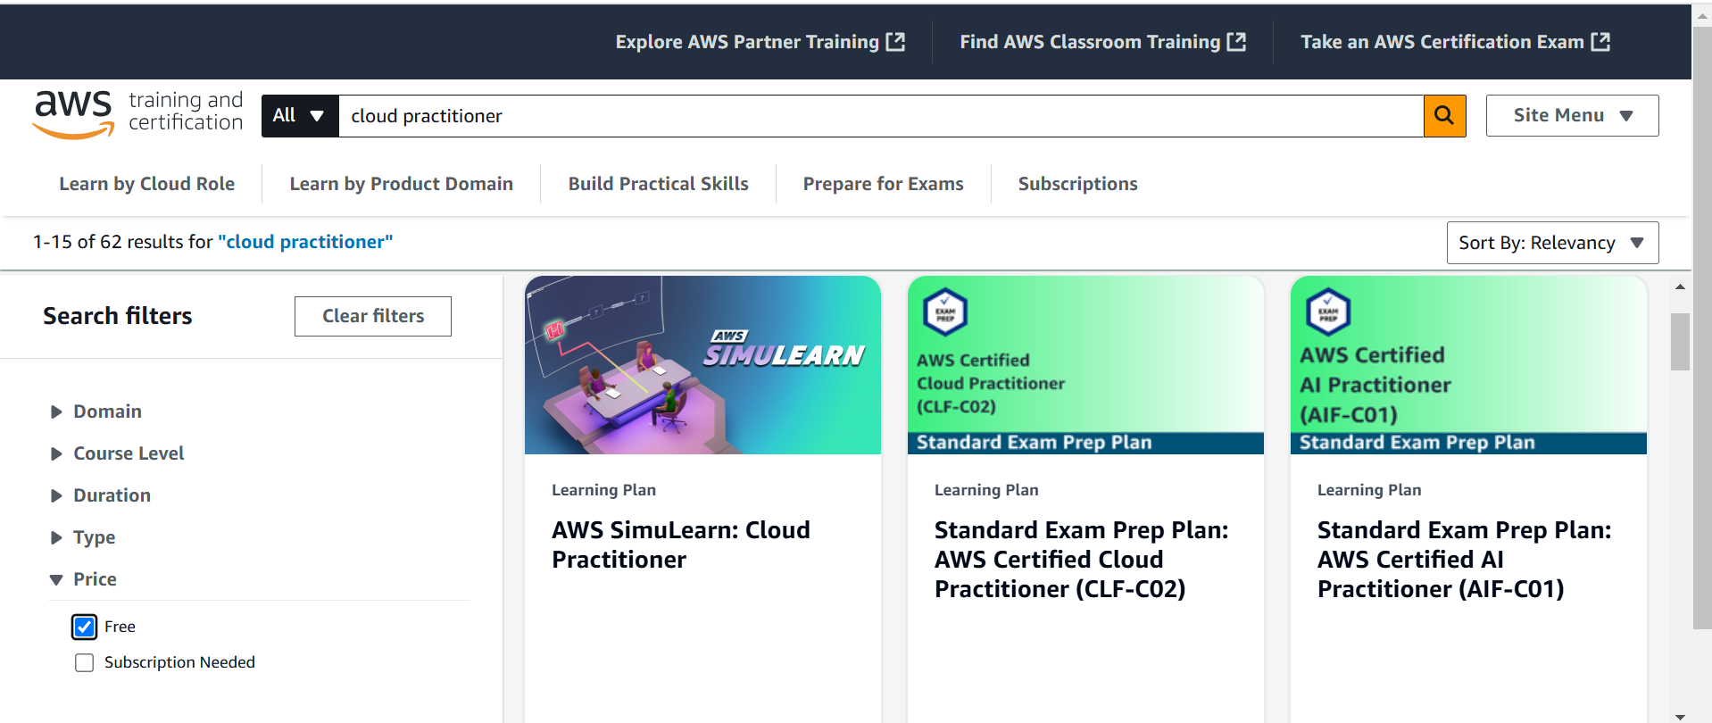The image size is (1712, 723).
Task: Click the Clear filters button
Action: [x=373, y=316]
